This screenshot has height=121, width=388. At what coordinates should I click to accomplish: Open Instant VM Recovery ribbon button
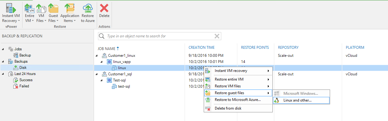coord(11,13)
